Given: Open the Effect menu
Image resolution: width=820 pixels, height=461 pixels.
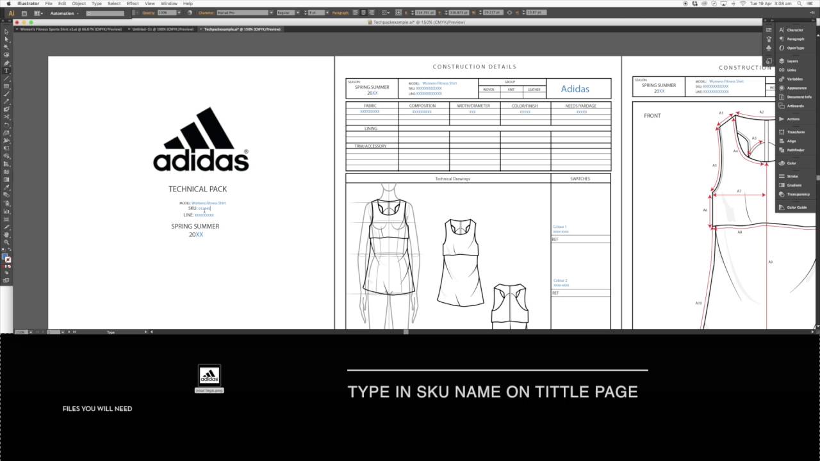Looking at the screenshot, I should point(133,3).
